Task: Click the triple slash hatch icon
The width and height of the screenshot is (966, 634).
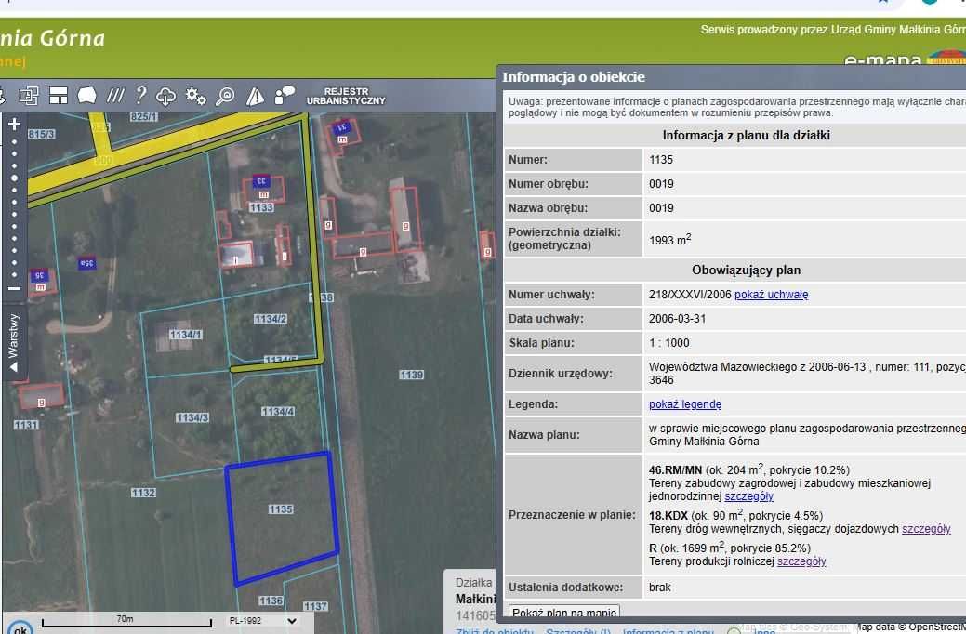Action: (115, 95)
